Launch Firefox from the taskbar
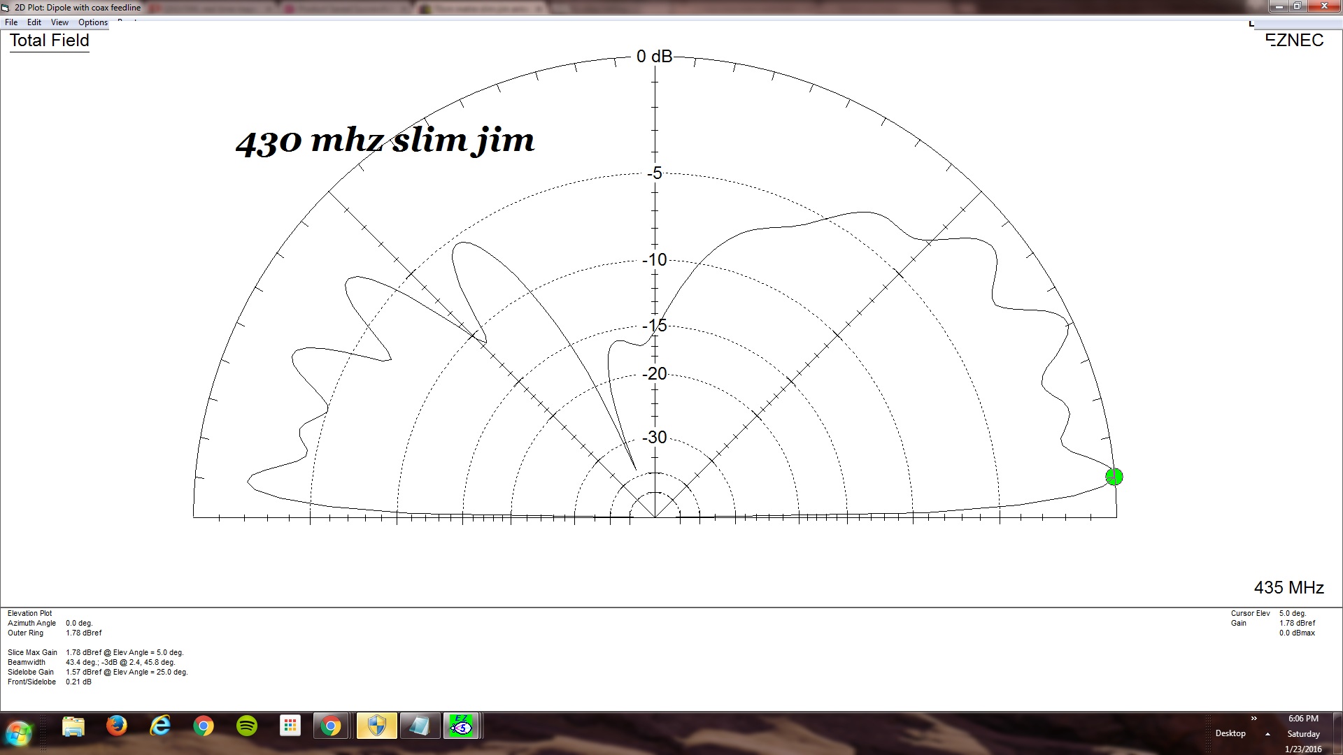The width and height of the screenshot is (1343, 755). 117,726
